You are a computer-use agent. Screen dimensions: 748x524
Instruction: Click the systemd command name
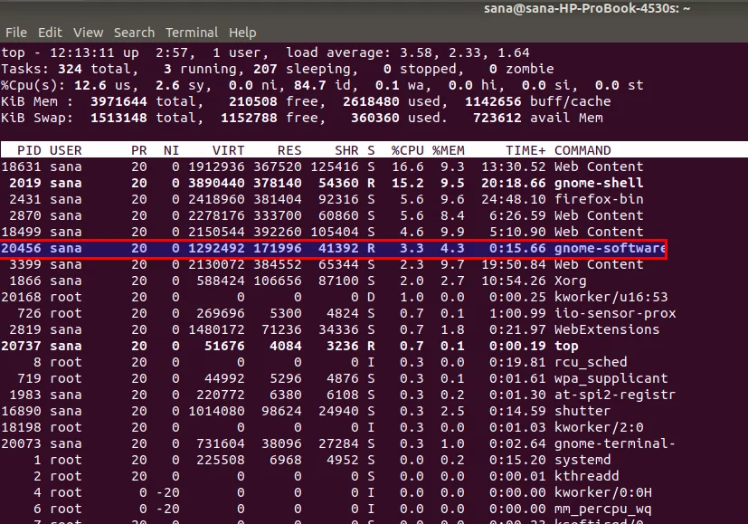click(582, 460)
